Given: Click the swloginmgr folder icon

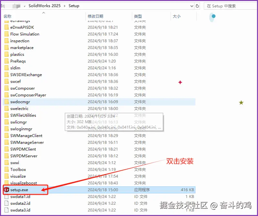Looking at the screenshot, I should (x=6, y=129).
